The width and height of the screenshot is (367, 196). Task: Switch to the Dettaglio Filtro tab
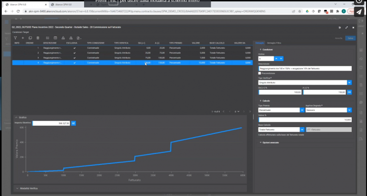coord(274,43)
